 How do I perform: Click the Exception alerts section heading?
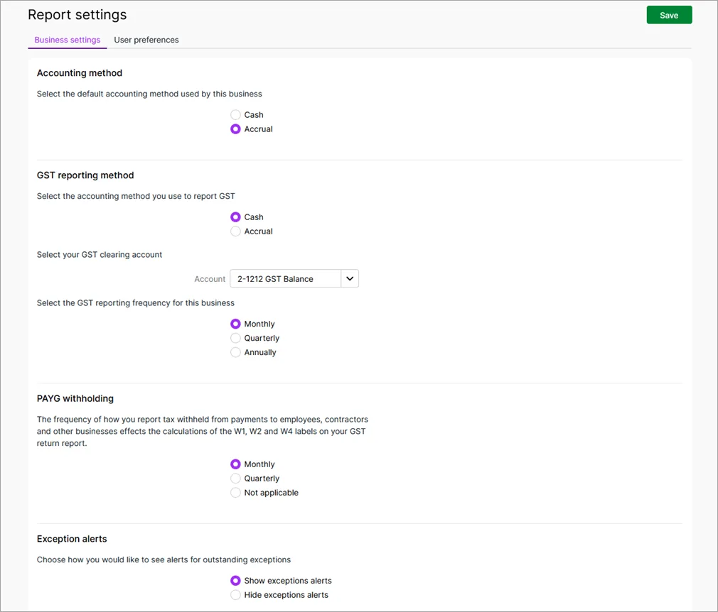pos(72,539)
